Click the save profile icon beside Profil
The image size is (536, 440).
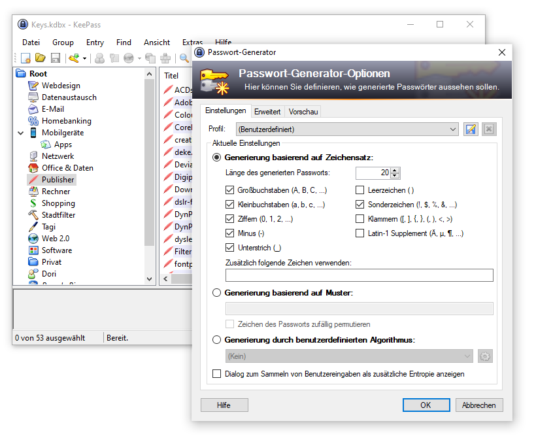[x=471, y=129]
